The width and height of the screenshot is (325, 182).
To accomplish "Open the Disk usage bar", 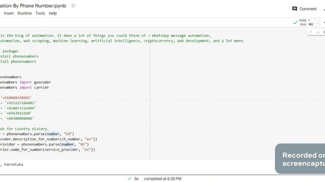I will coord(314,24).
